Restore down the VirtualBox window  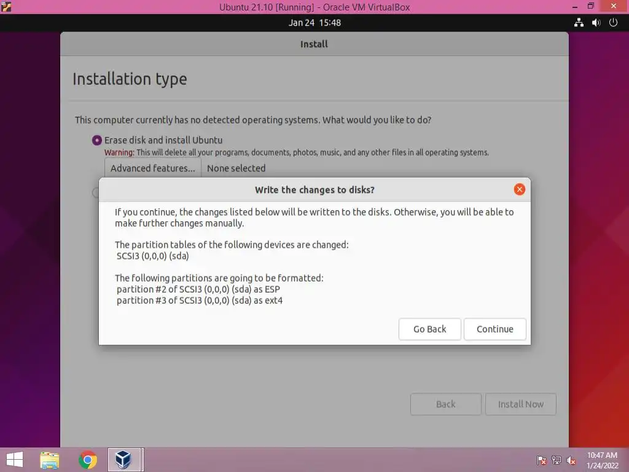(x=590, y=6)
